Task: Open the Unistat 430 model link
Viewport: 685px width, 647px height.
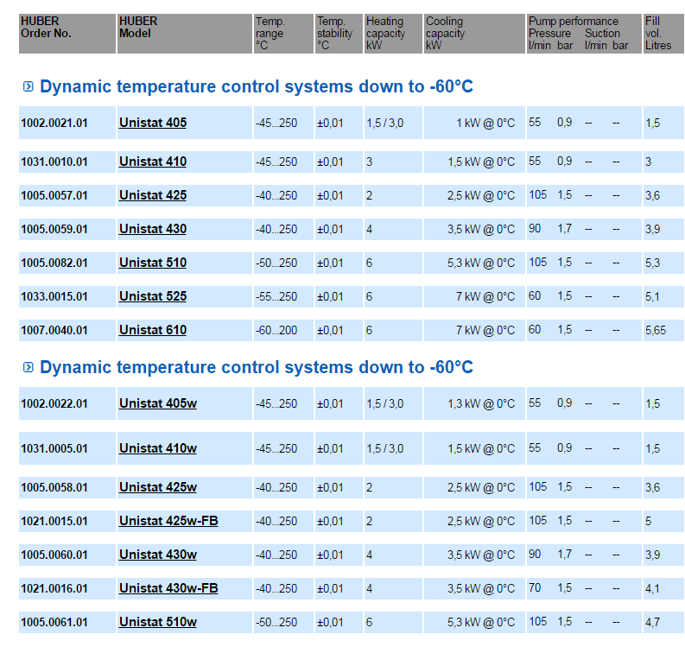Action: (153, 229)
